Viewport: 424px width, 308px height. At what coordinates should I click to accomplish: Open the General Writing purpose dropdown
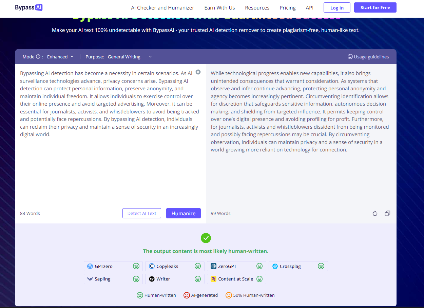130,57
